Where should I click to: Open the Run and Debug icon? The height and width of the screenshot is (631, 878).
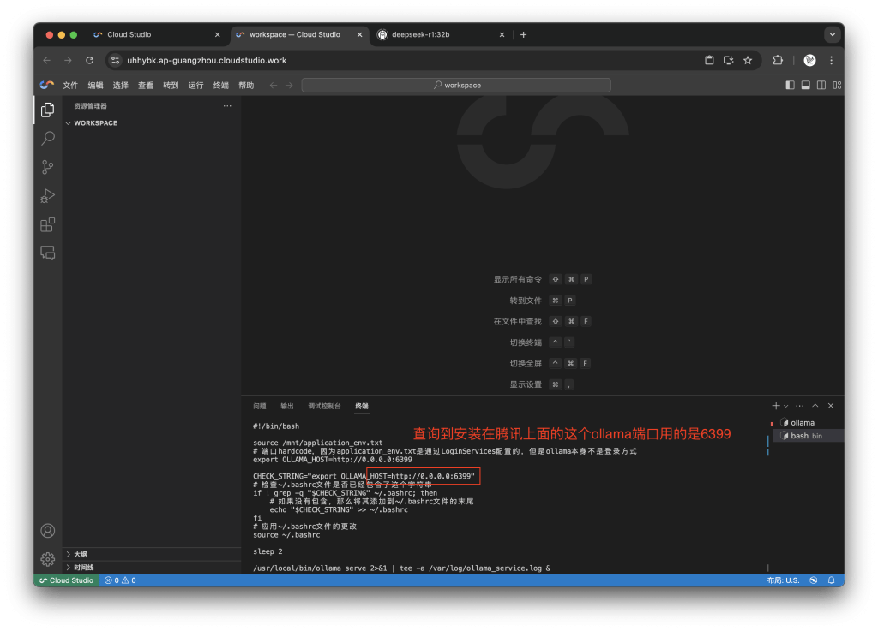click(48, 195)
